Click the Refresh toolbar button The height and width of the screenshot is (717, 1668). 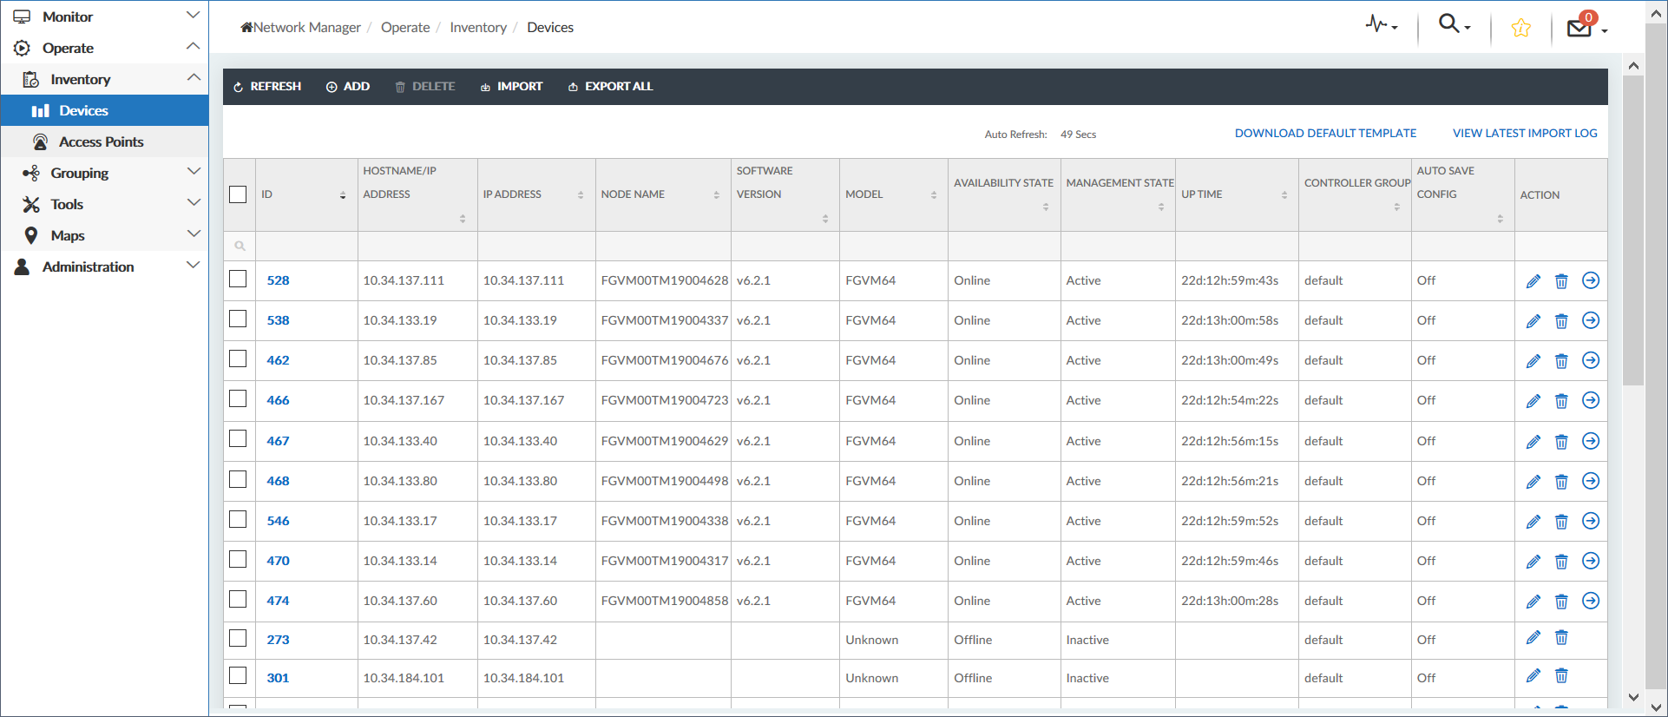pyautogui.click(x=267, y=87)
